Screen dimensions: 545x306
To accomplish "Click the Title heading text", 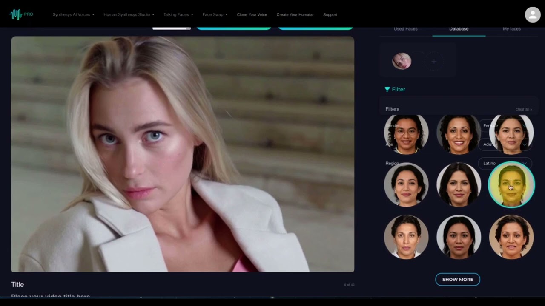I will (x=17, y=284).
